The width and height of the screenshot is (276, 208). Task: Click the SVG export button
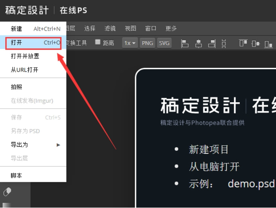click(164, 43)
